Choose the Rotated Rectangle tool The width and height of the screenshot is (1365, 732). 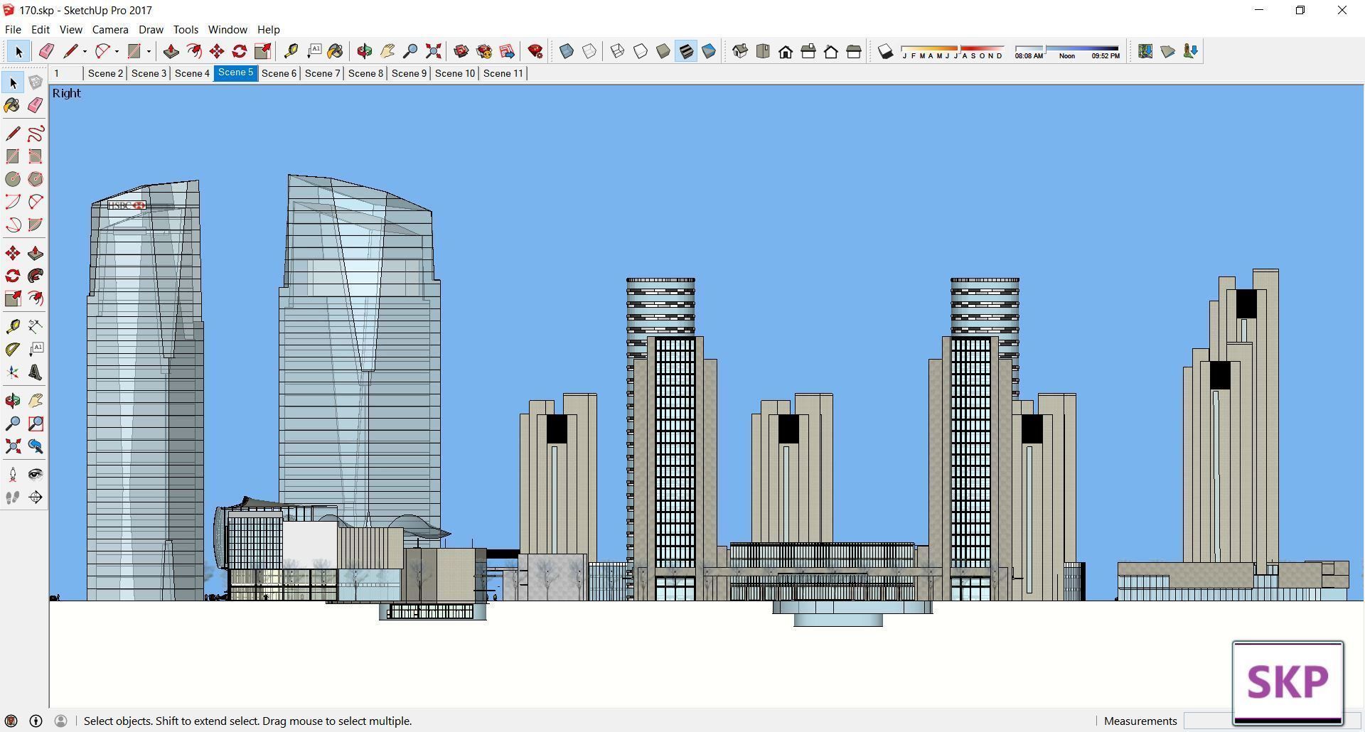coord(36,156)
